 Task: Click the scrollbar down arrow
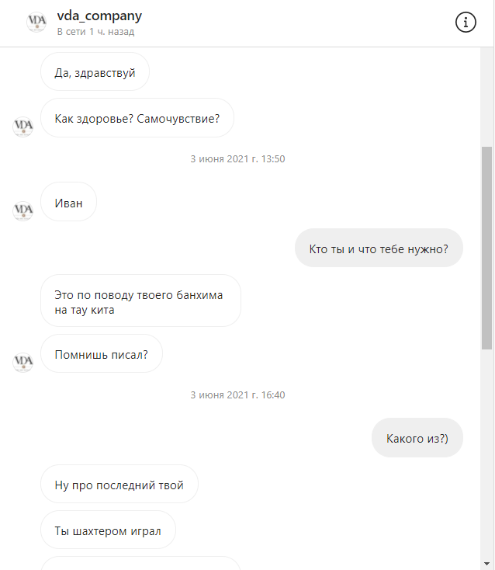[x=486, y=564]
